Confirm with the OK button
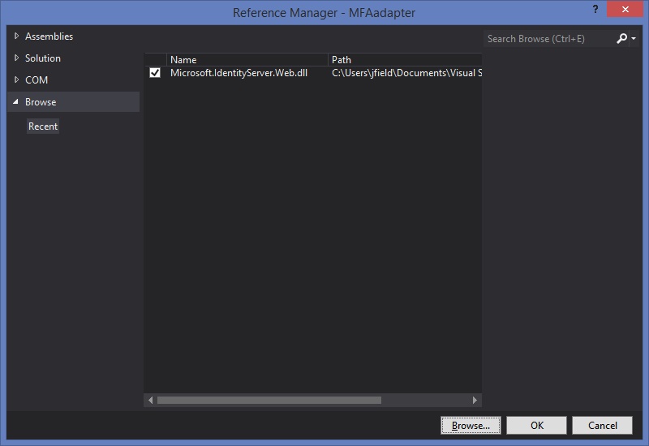 click(x=537, y=425)
